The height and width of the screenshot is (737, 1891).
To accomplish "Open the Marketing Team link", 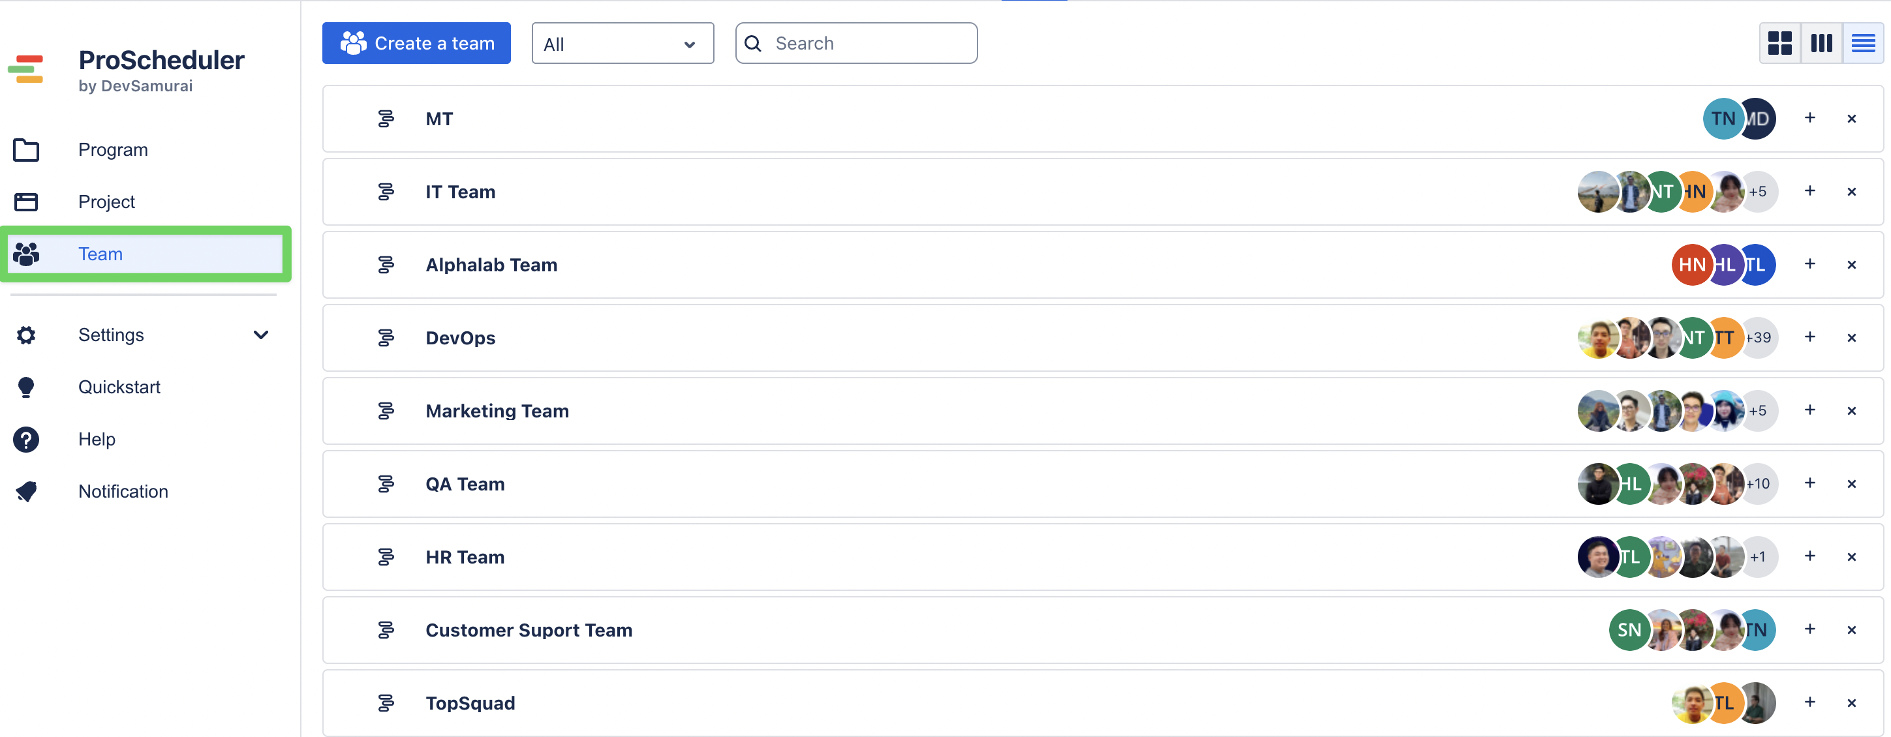I will (x=497, y=411).
